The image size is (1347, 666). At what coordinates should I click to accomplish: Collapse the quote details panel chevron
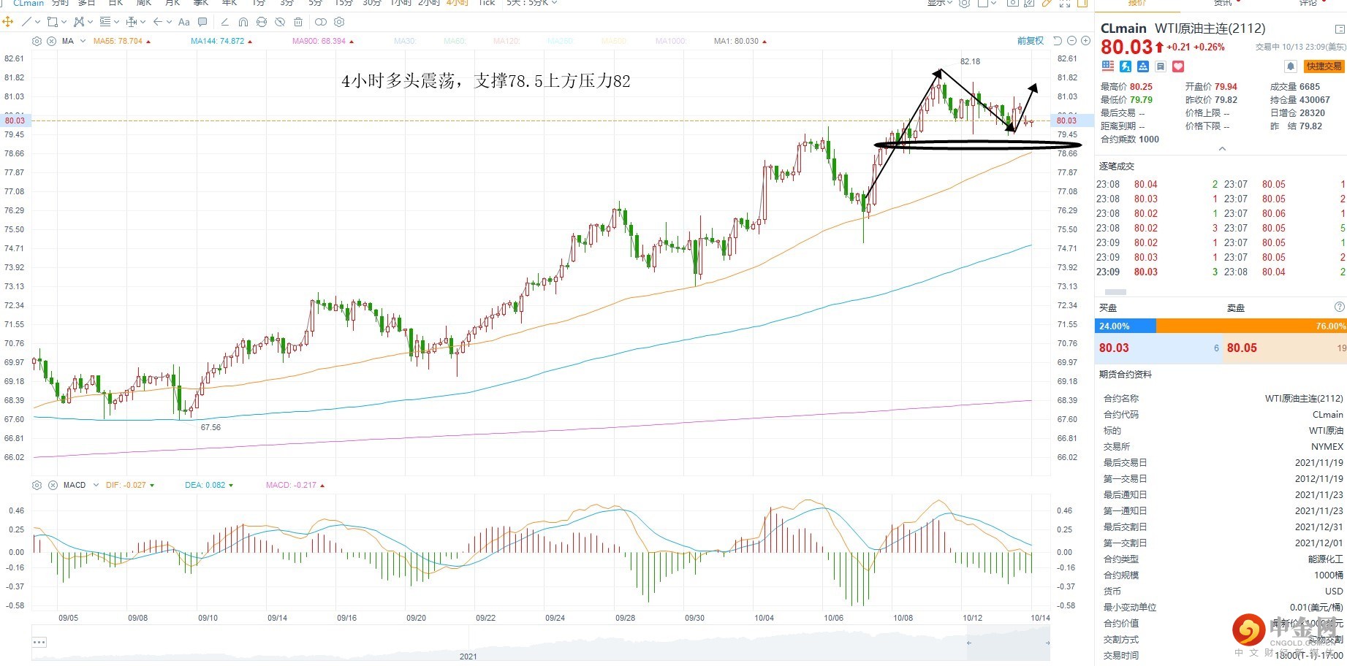click(1221, 149)
